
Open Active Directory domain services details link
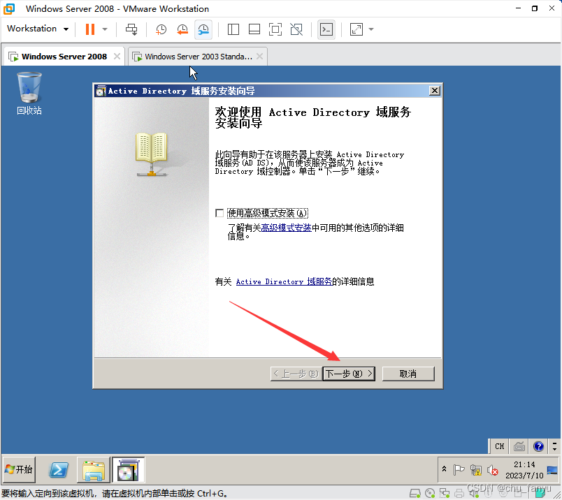tap(284, 282)
